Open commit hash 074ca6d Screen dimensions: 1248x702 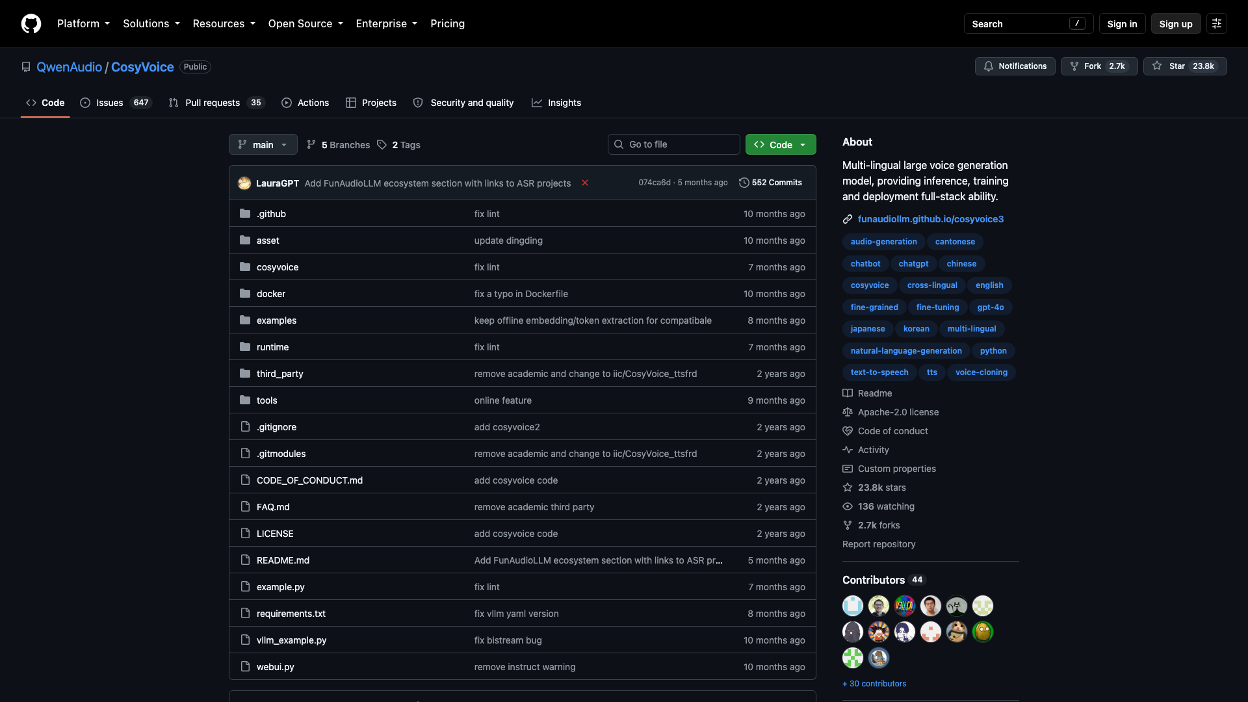(x=654, y=183)
